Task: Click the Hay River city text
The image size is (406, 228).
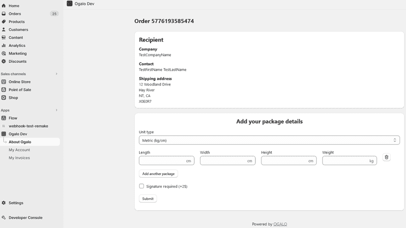Action: click(147, 90)
